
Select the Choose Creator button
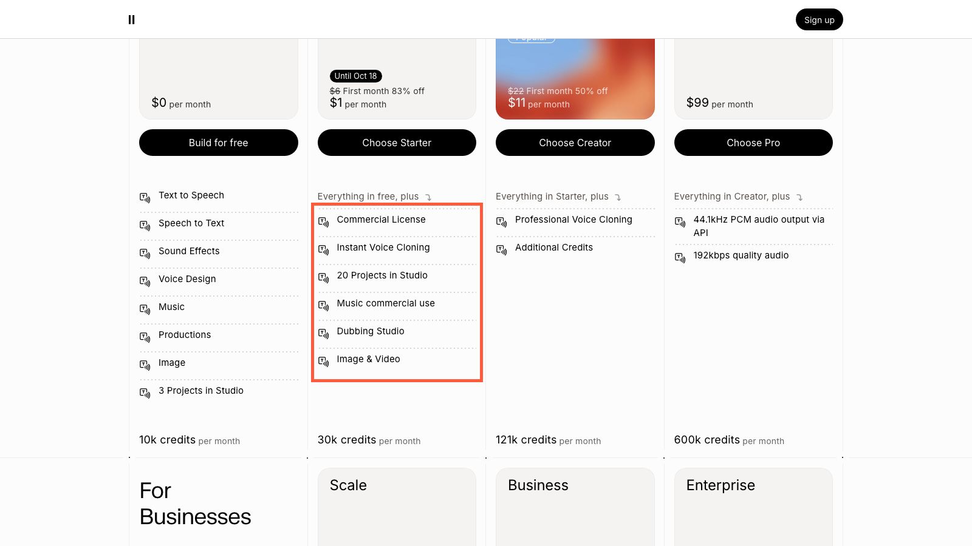click(575, 143)
